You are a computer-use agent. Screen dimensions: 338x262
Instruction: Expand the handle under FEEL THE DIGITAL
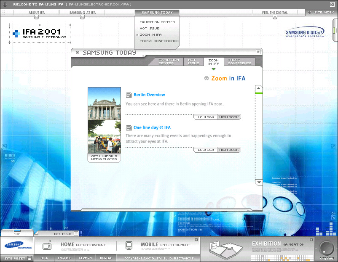[x=275, y=17]
